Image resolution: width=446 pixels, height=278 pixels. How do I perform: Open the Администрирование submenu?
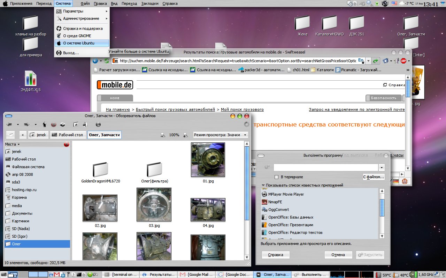(x=82, y=18)
